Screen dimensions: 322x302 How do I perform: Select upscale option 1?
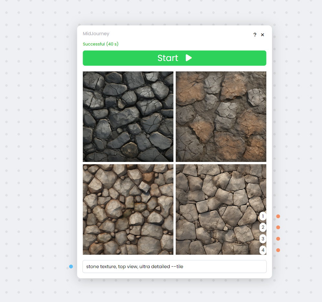[x=263, y=216]
